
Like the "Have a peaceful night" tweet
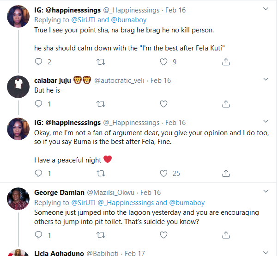163,174
